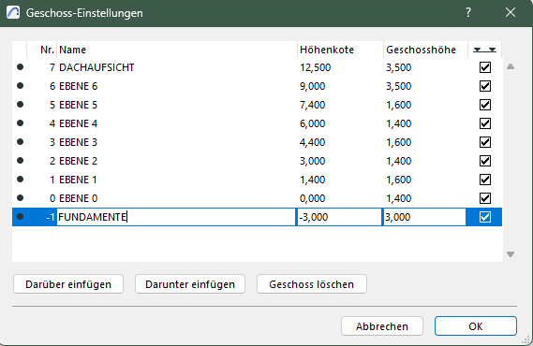Click Geschoss löschen button
This screenshot has height=346, width=533.
tap(312, 284)
